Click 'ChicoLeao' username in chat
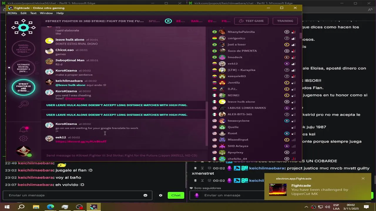Image resolution: width=376 pixels, height=211 pixels. coord(65,50)
